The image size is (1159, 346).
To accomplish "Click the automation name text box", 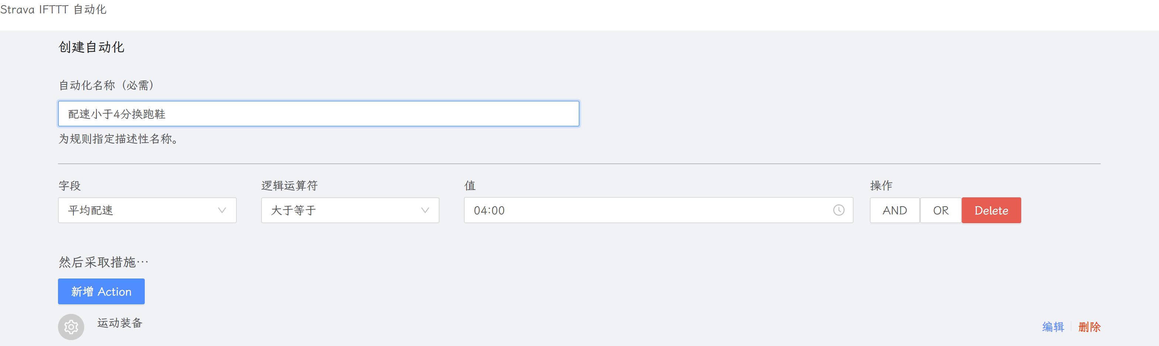I will point(318,114).
